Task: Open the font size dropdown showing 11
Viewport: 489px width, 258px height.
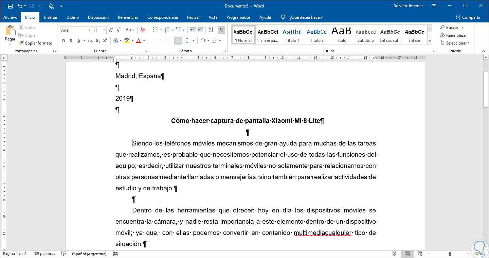Action: tap(104, 30)
